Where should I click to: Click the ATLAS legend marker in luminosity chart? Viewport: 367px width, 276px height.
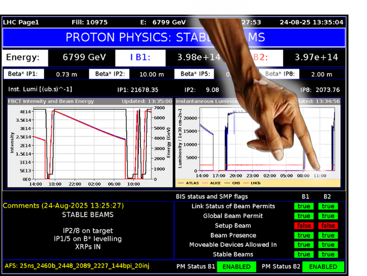[182, 183]
